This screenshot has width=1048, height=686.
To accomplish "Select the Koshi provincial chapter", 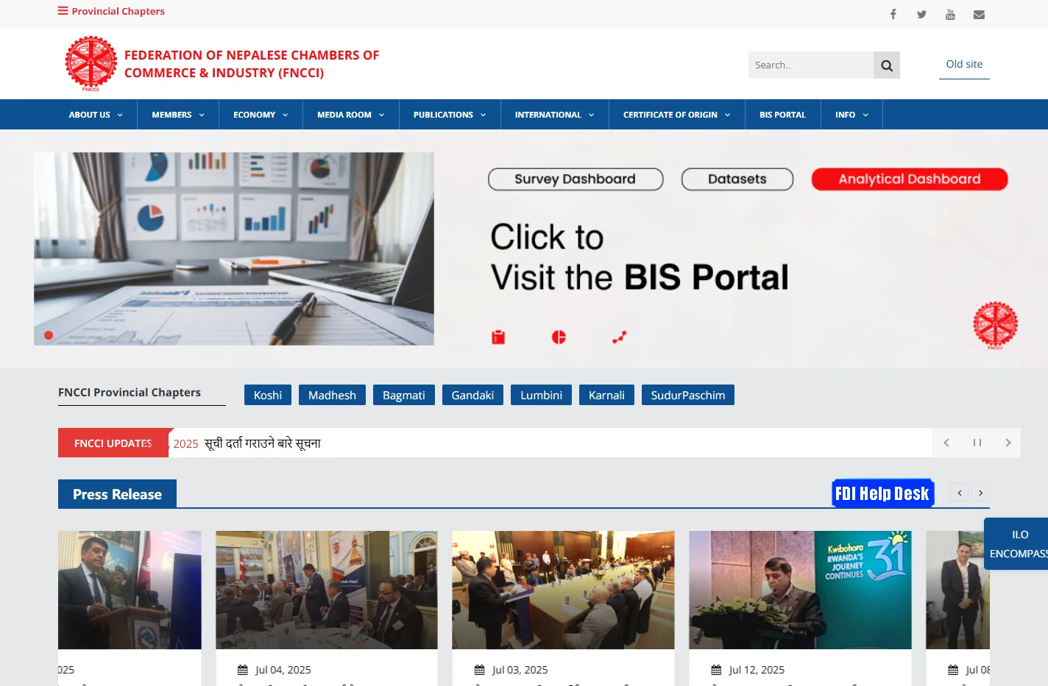I will click(x=268, y=395).
